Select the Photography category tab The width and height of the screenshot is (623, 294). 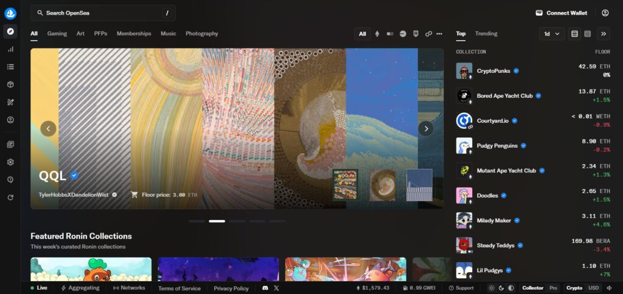click(x=202, y=34)
